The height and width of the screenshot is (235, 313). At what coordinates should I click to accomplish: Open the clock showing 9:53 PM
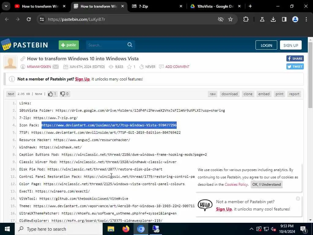(x=287, y=229)
